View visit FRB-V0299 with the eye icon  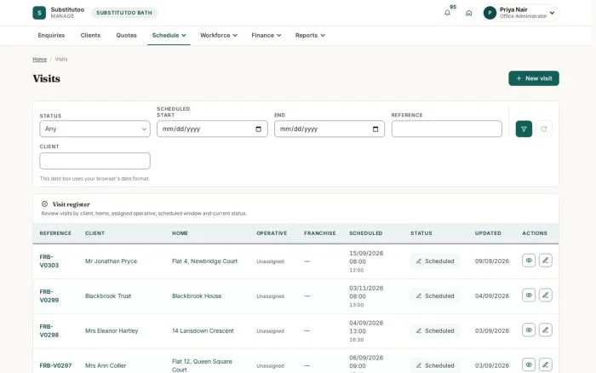tap(529, 295)
